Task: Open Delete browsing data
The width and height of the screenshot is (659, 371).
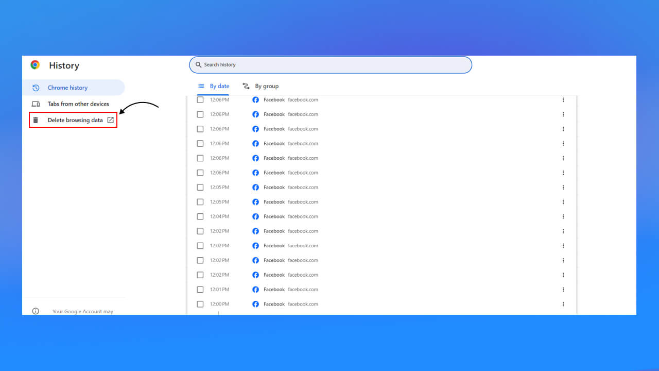Action: [73, 120]
